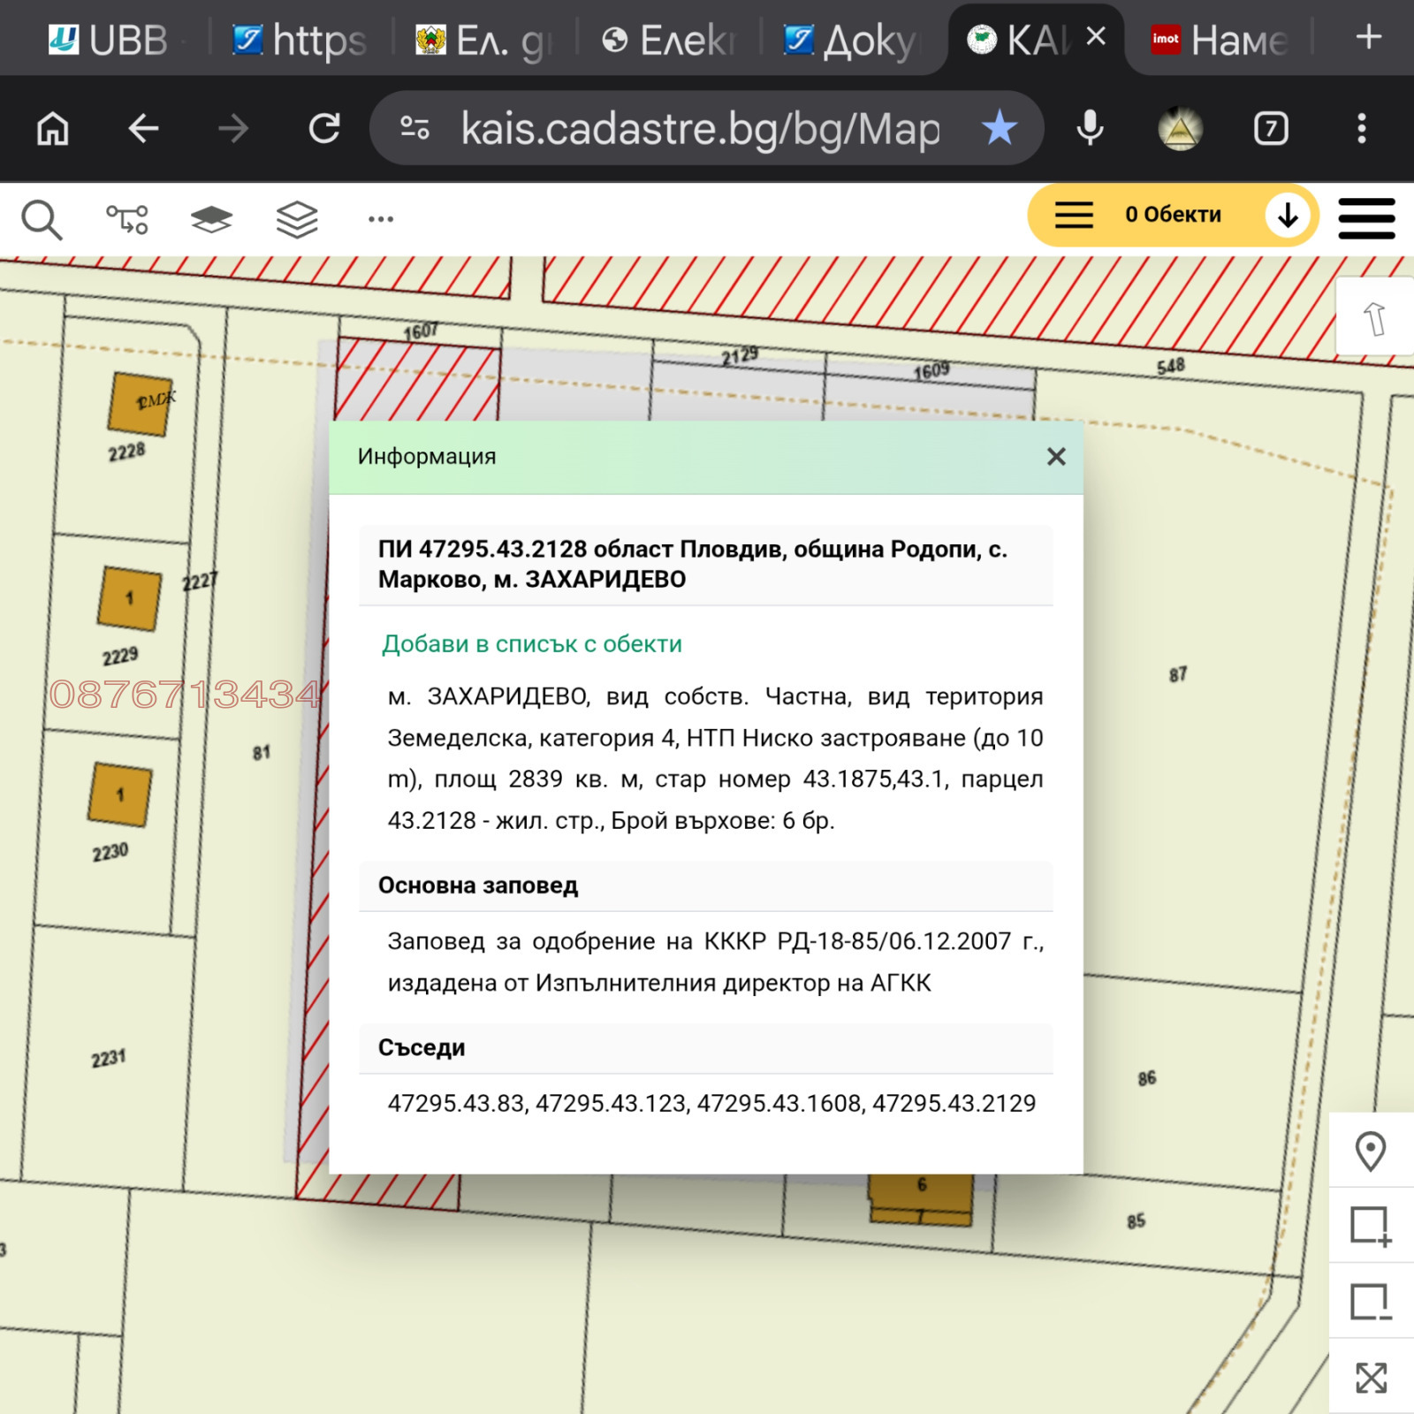
Task: Click the Основна заповед section header
Action: [x=706, y=886]
